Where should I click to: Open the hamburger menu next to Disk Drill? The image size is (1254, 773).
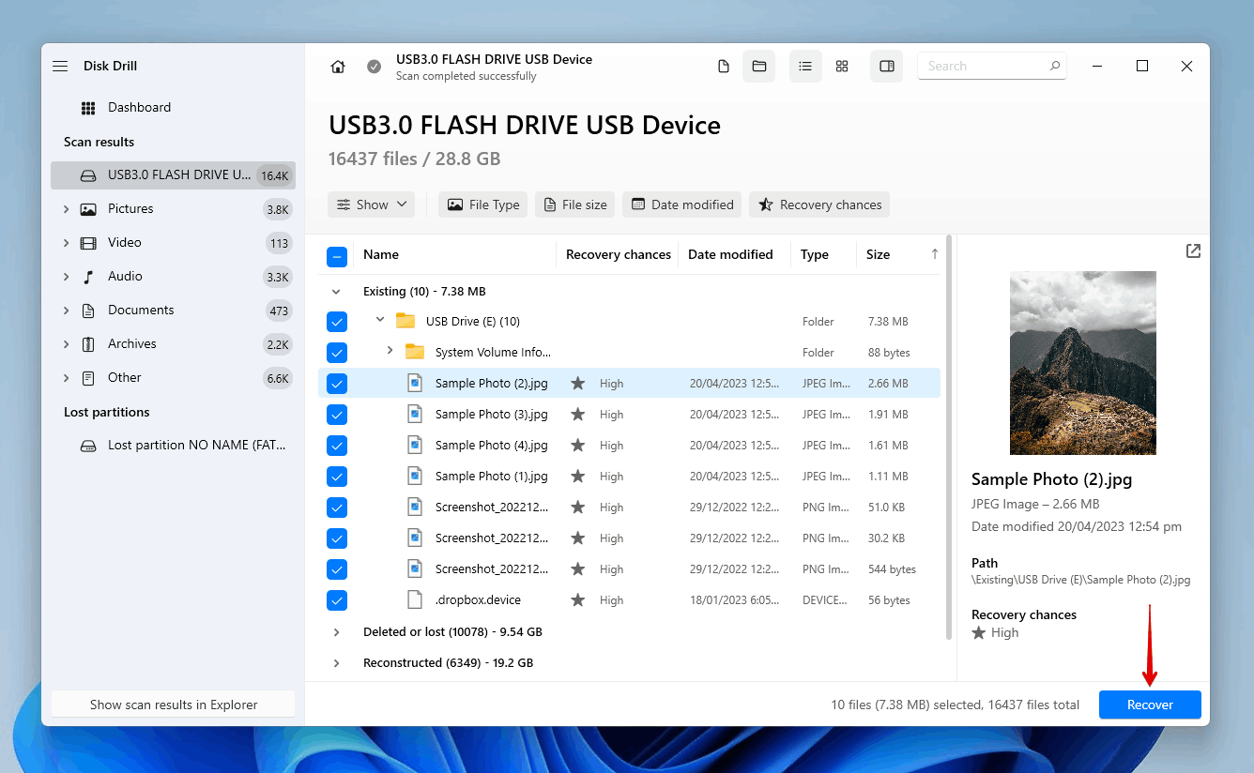tap(60, 67)
